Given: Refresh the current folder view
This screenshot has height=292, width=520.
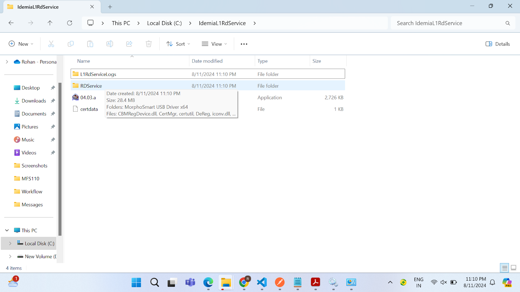Looking at the screenshot, I should 70,23.
